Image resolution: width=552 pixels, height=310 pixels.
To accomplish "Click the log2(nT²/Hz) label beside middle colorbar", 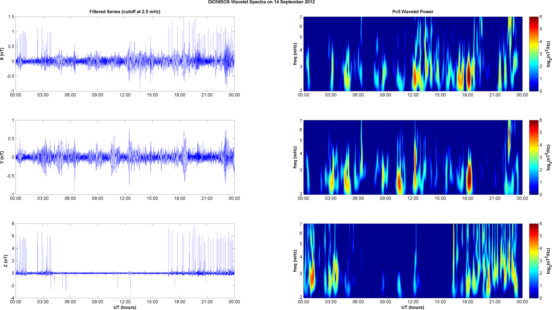I will point(549,157).
